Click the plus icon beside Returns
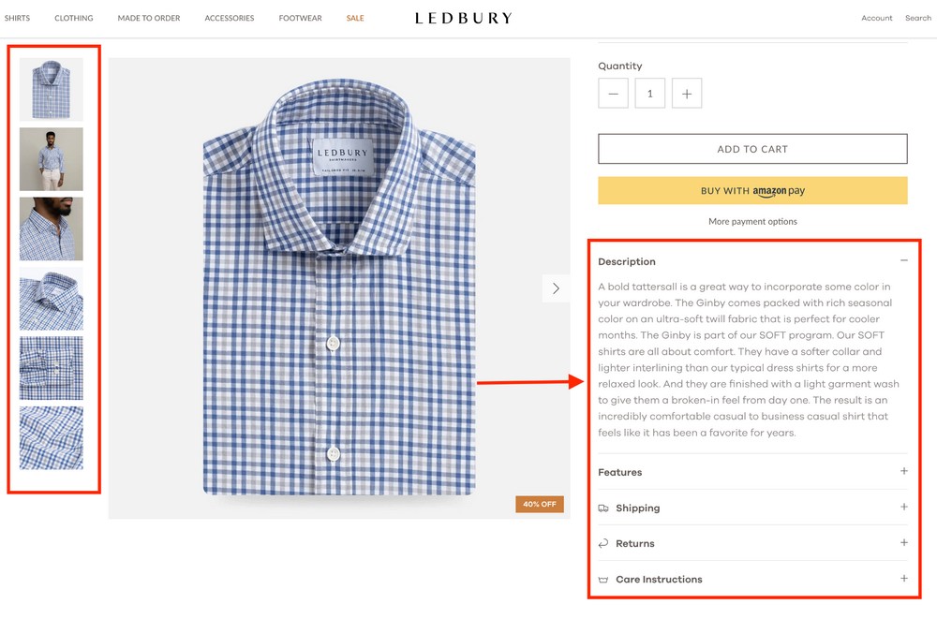 (904, 543)
